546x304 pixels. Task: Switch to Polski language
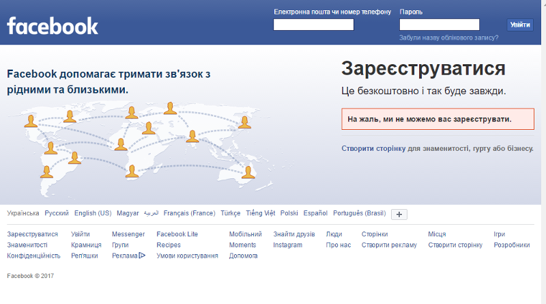[289, 213]
